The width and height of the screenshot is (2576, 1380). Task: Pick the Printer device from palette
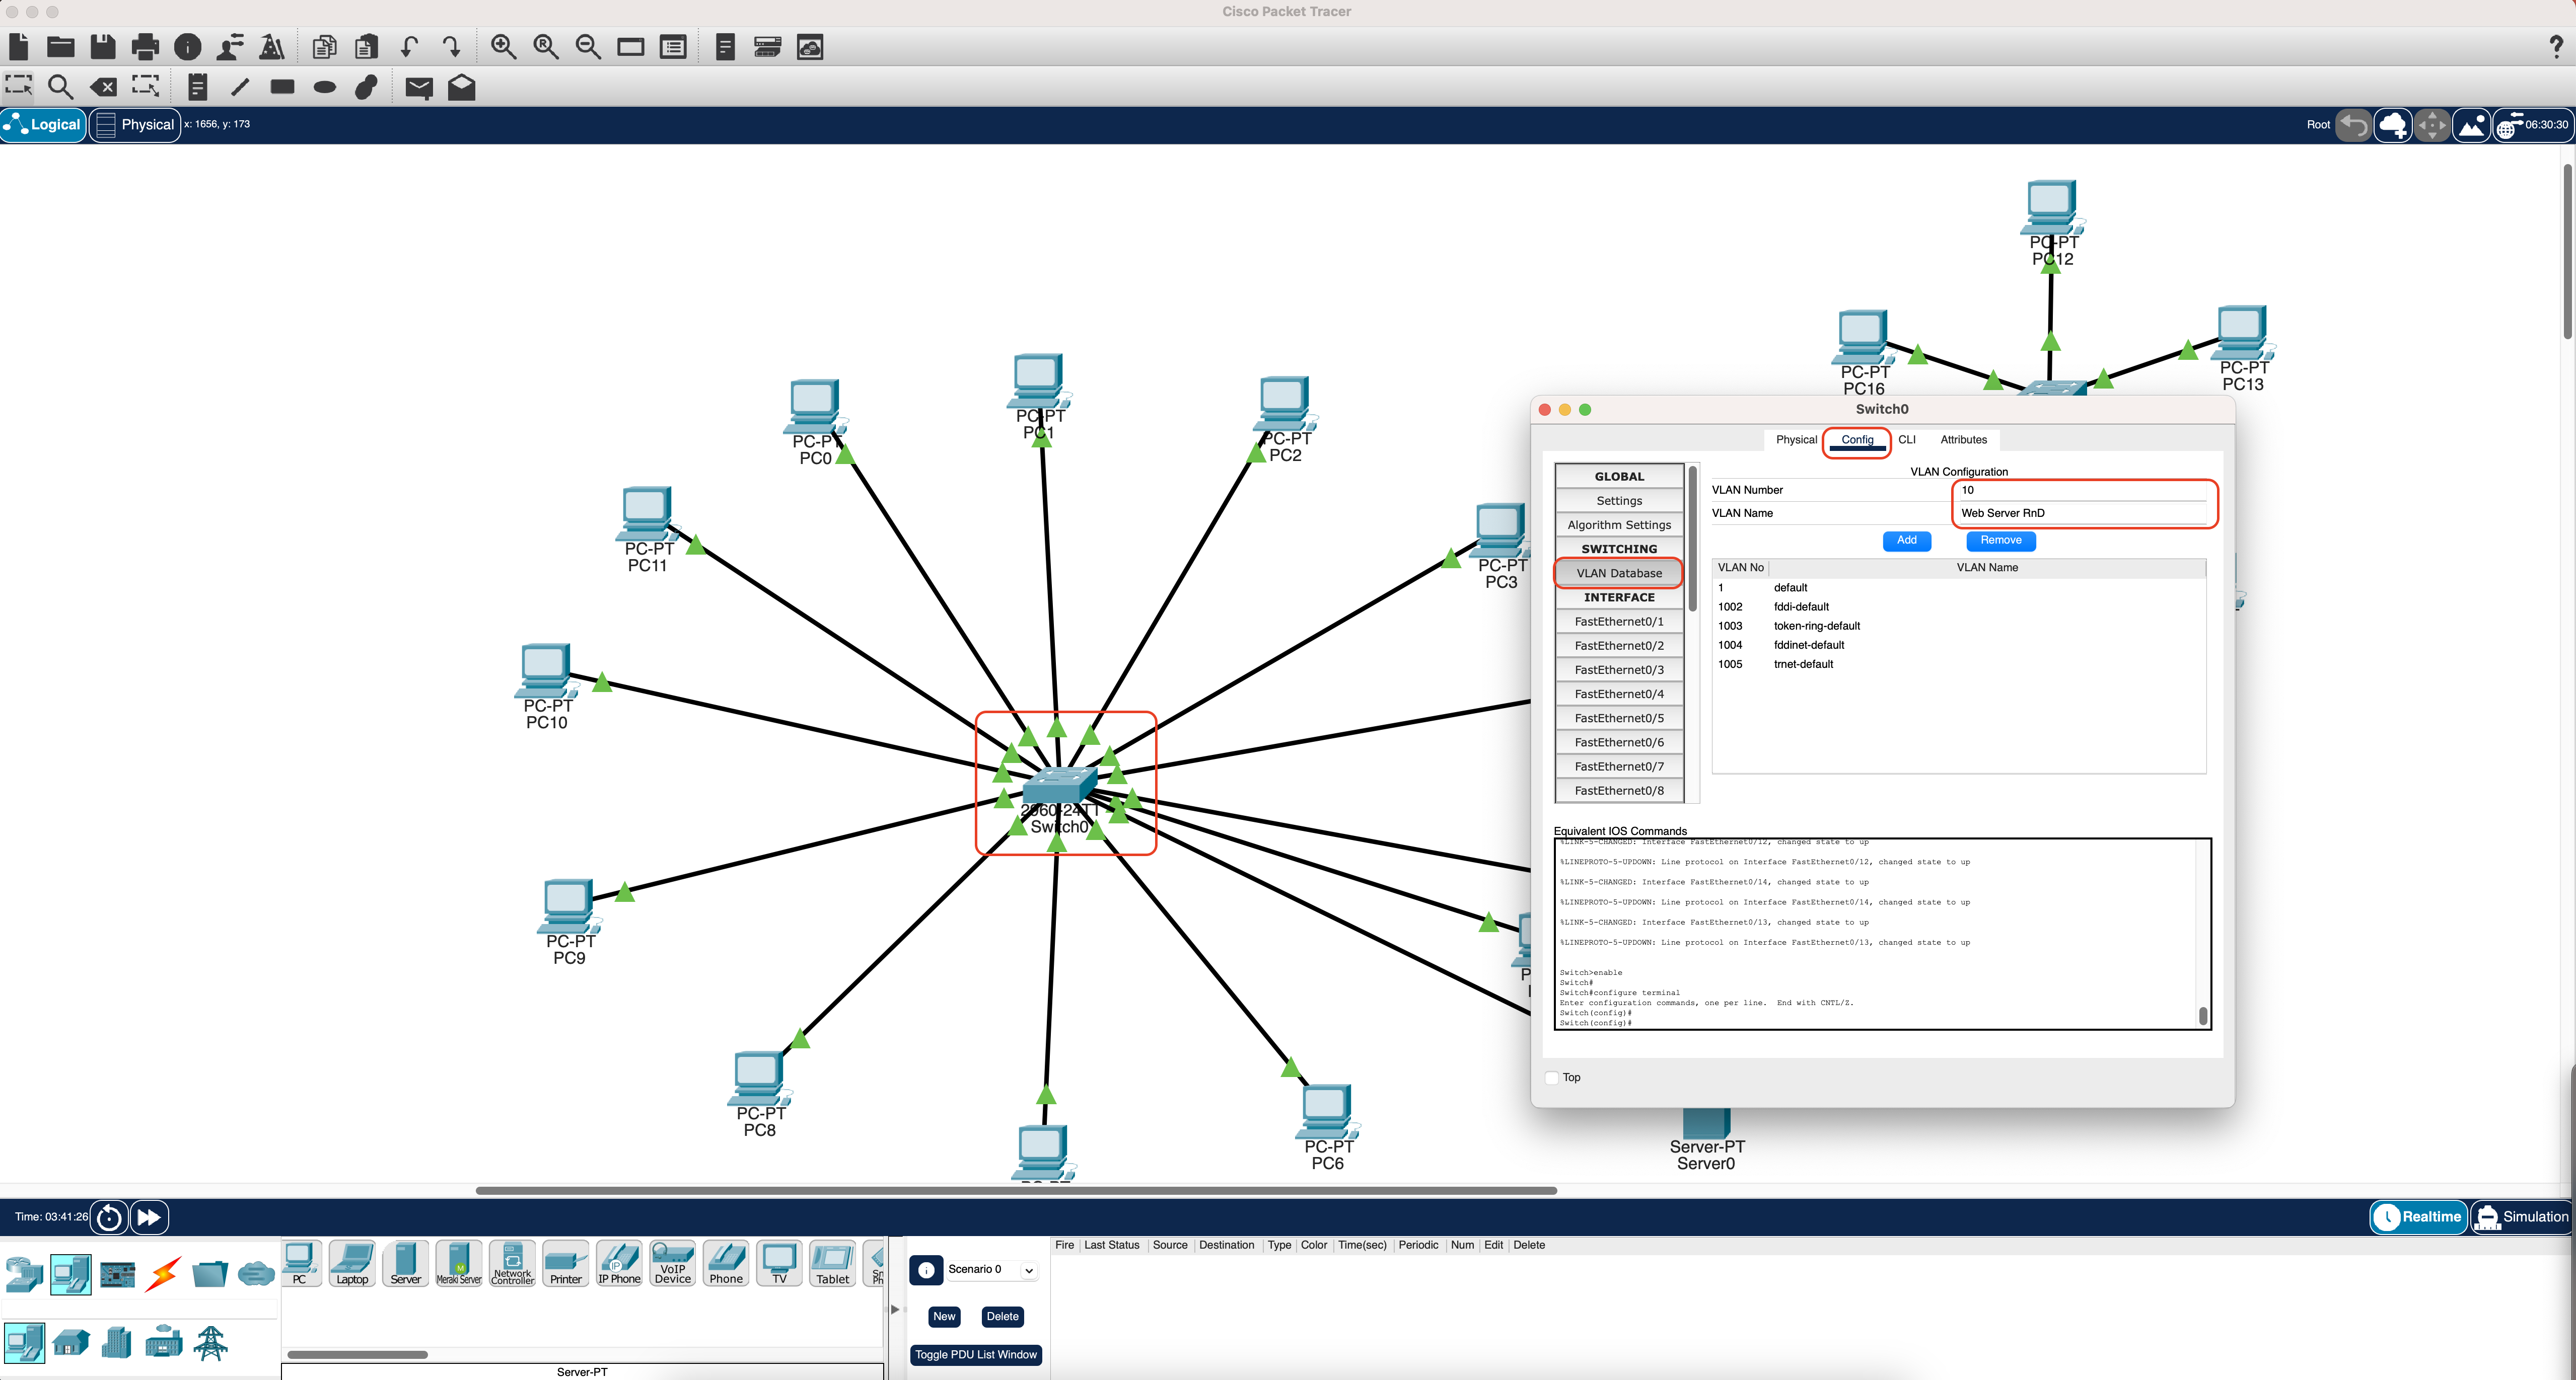pyautogui.click(x=565, y=1264)
